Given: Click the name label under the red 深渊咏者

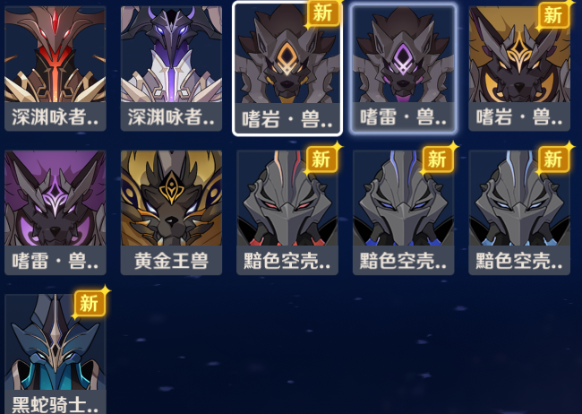Looking at the screenshot, I should tap(56, 116).
